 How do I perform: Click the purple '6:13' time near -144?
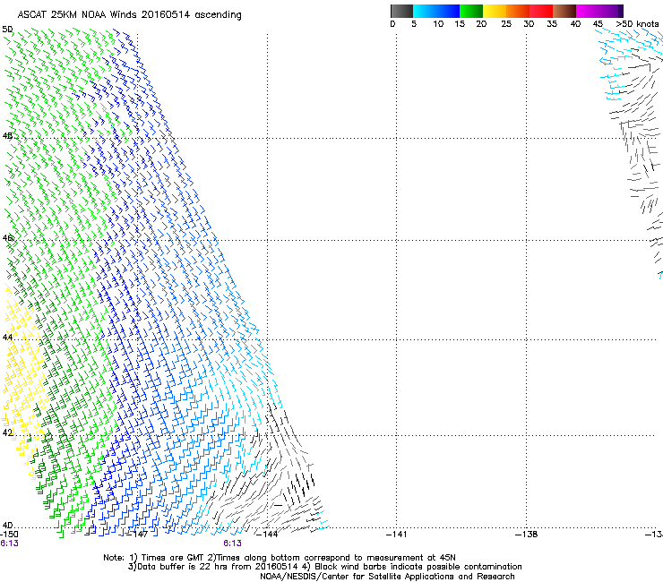(233, 543)
